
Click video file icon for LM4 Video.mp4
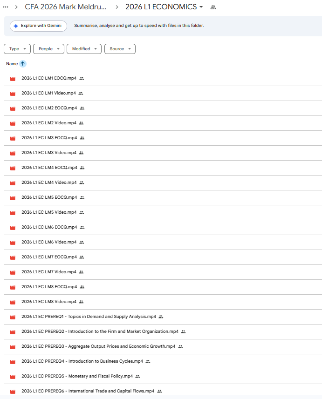(13, 183)
